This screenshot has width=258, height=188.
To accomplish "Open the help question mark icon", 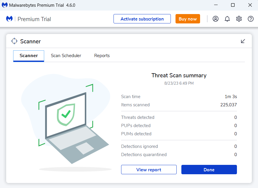I will click(x=251, y=19).
